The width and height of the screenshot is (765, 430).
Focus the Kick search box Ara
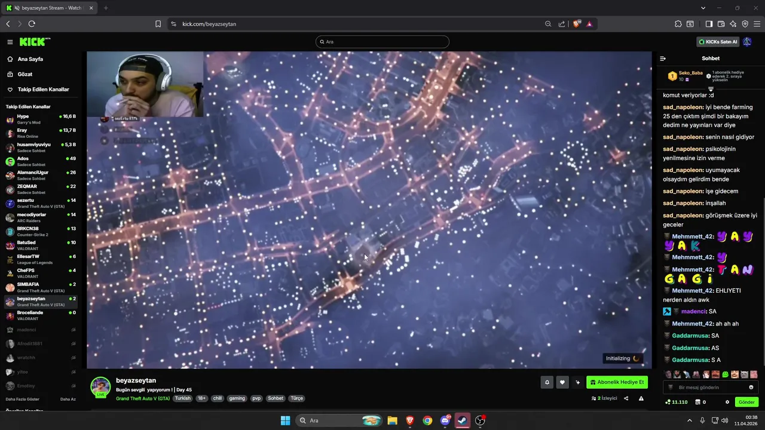[382, 42]
